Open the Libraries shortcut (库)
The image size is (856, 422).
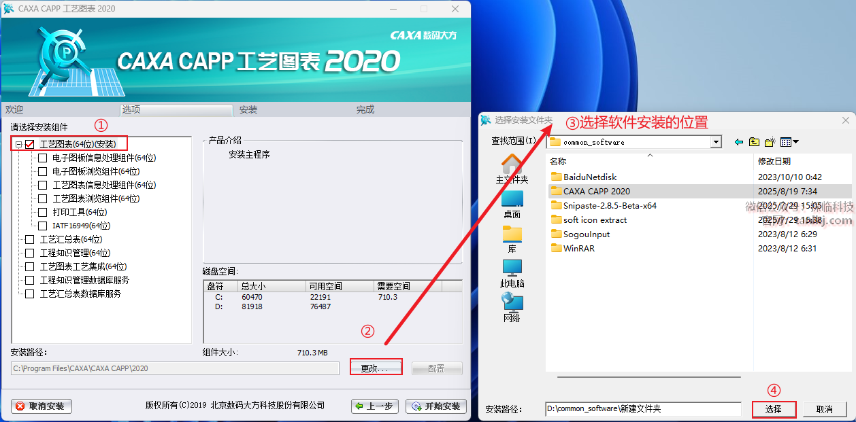coord(512,239)
